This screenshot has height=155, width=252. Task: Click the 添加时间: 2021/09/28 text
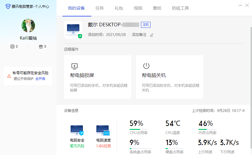click(x=107, y=35)
